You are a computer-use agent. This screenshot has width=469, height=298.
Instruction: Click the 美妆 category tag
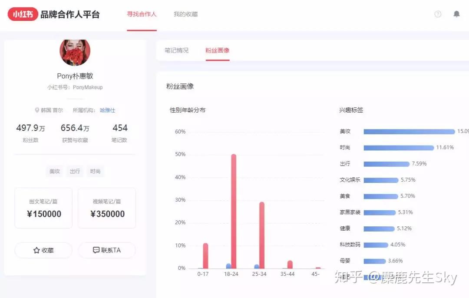[54, 171]
